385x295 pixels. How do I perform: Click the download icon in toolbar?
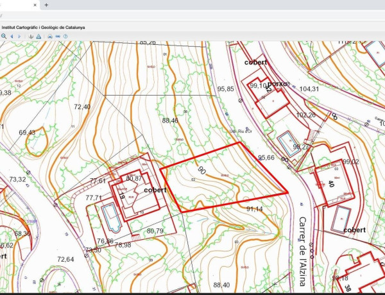tap(31, 37)
